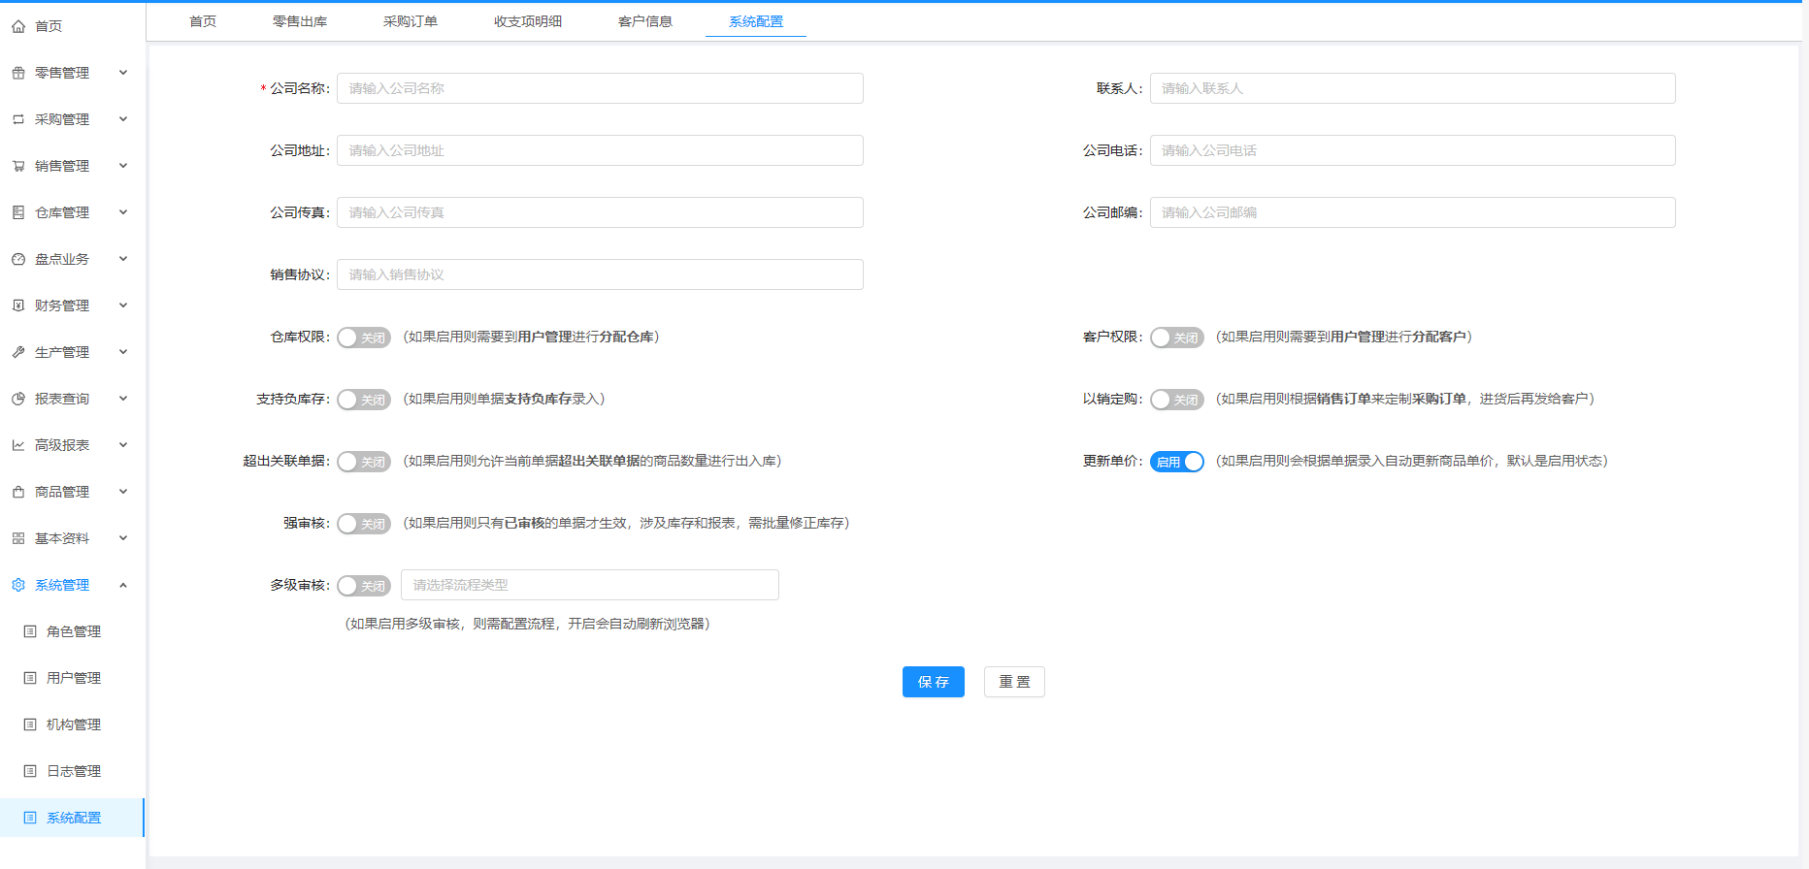The width and height of the screenshot is (1809, 869).
Task: Expand the 基本资料 chevron
Action: click(123, 538)
